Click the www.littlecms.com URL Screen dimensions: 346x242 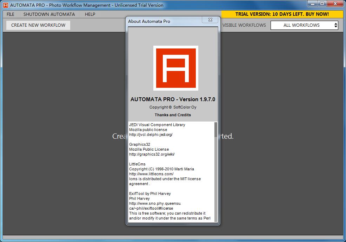point(151,174)
